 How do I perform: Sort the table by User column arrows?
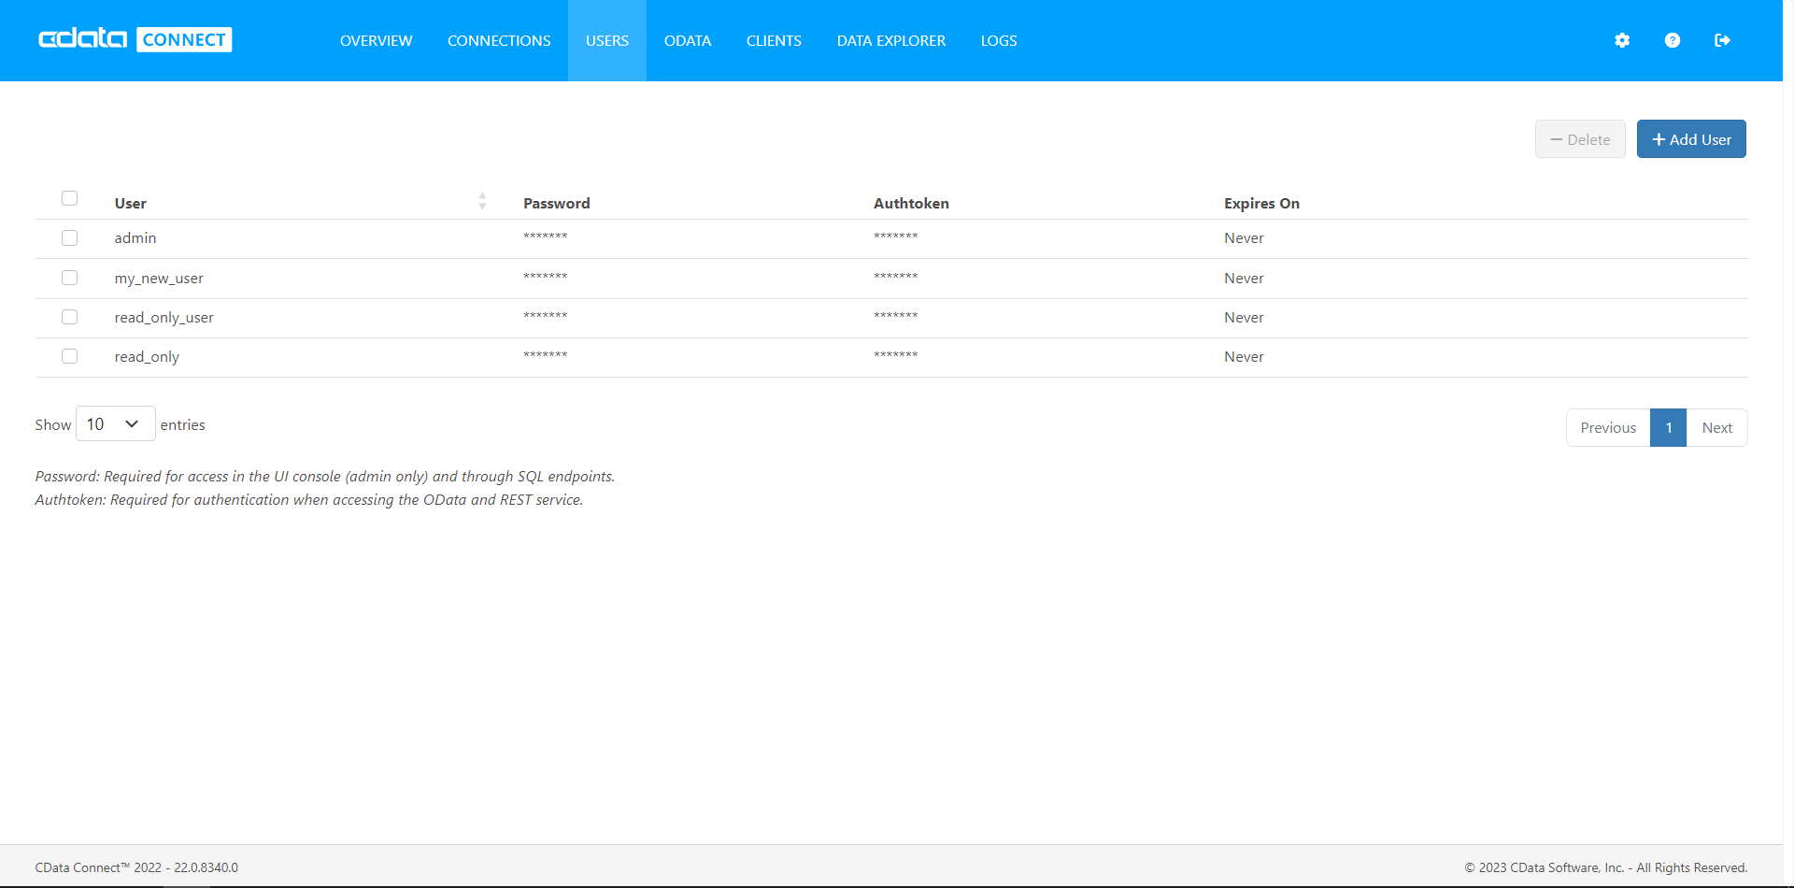(x=482, y=201)
